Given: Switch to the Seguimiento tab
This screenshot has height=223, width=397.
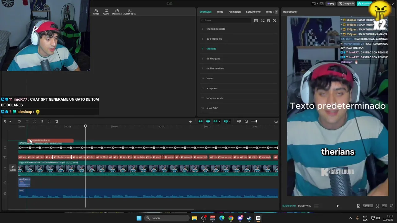Looking at the screenshot, I should tap(253, 12).
